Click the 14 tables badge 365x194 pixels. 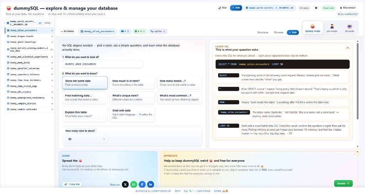click(x=304, y=8)
